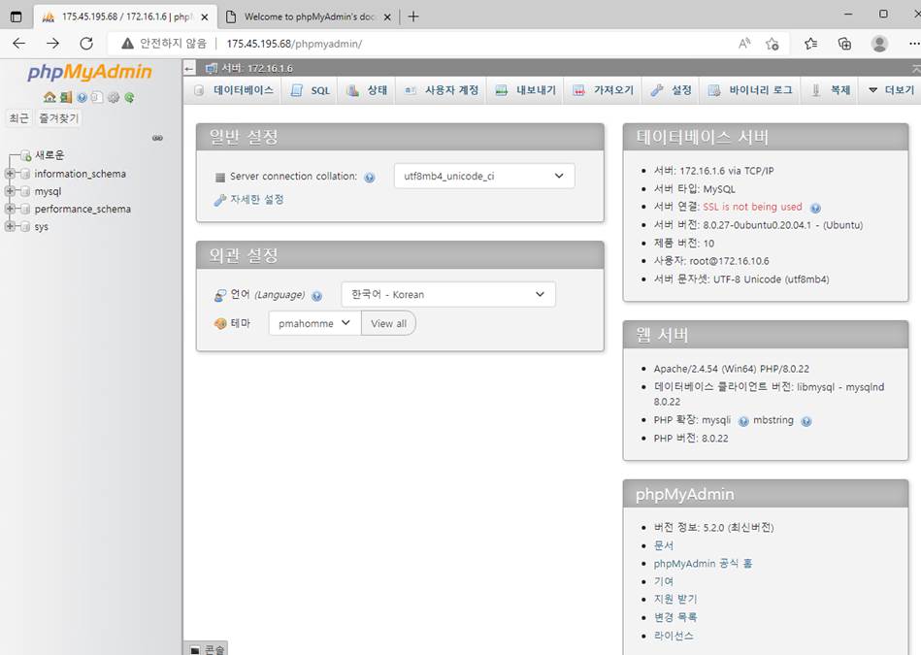The width and height of the screenshot is (921, 655).
Task: Click the 새로운 new database tree item
Action: pos(49,155)
